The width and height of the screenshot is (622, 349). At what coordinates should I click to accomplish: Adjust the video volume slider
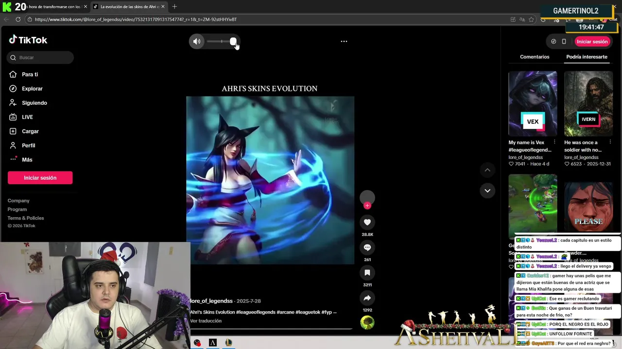pyautogui.click(x=222, y=42)
